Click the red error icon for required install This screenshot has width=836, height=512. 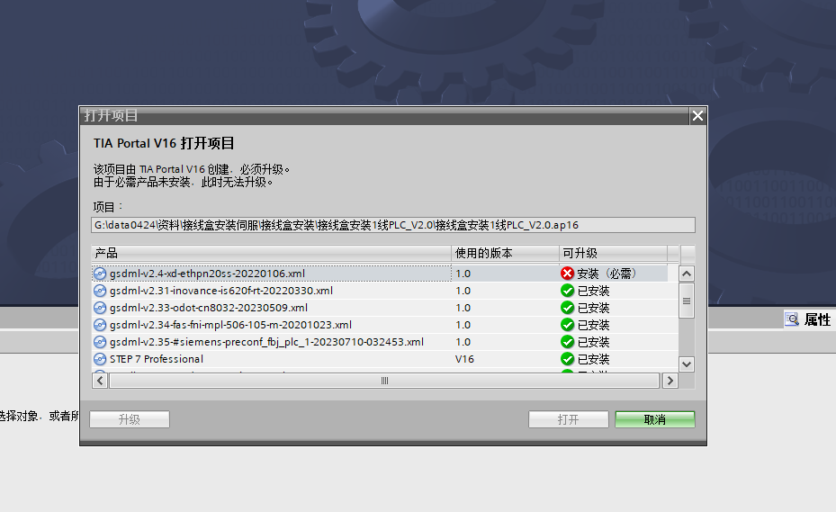[x=567, y=274]
